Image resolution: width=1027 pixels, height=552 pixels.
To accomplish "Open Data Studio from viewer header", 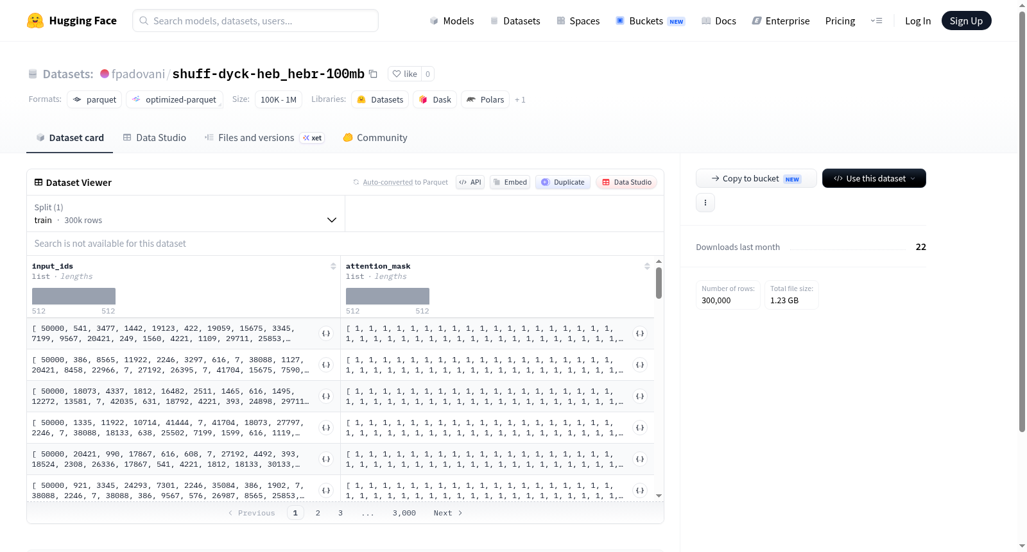I will tap(626, 182).
